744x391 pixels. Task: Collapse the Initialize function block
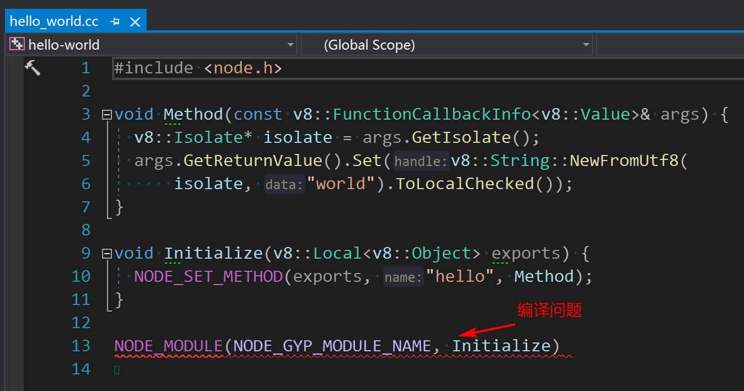click(106, 254)
